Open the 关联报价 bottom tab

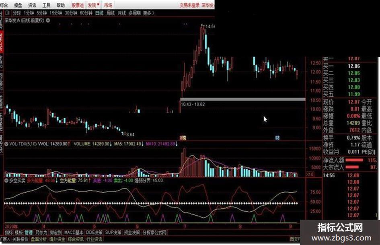(20, 239)
